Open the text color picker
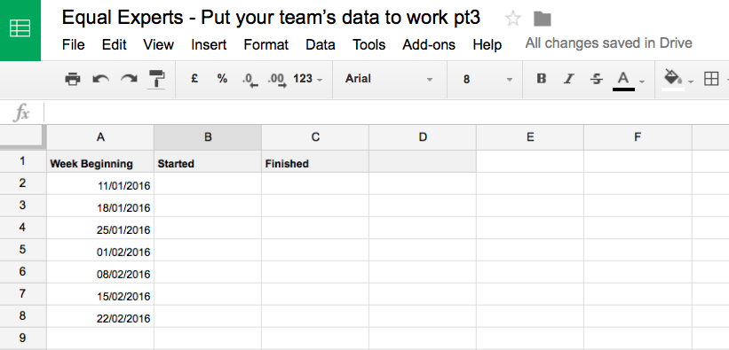This screenshot has height=350, width=729. pyautogui.click(x=629, y=81)
